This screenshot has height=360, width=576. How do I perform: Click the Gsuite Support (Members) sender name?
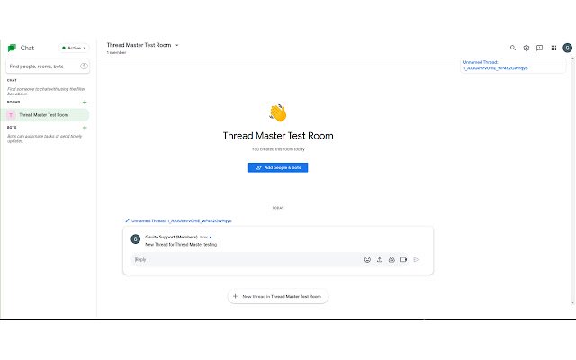171,237
